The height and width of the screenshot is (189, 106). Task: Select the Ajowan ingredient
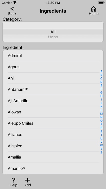53,112
